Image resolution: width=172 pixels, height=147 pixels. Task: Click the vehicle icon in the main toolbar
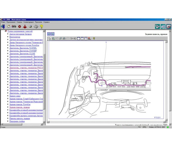pos(14,27)
